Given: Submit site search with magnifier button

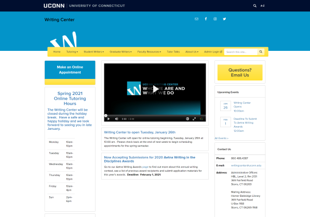Looking at the screenshot, I should pyautogui.click(x=261, y=52).
